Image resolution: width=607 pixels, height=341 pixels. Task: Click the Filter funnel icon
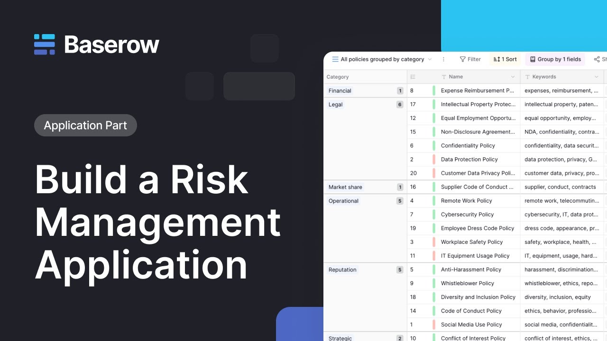[462, 59]
